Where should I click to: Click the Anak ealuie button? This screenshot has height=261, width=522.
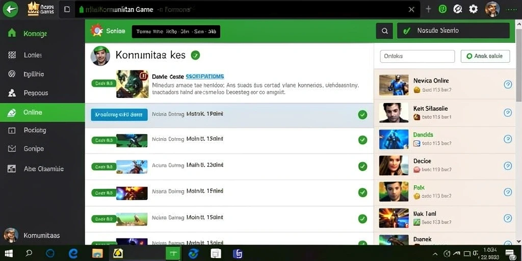(485, 56)
